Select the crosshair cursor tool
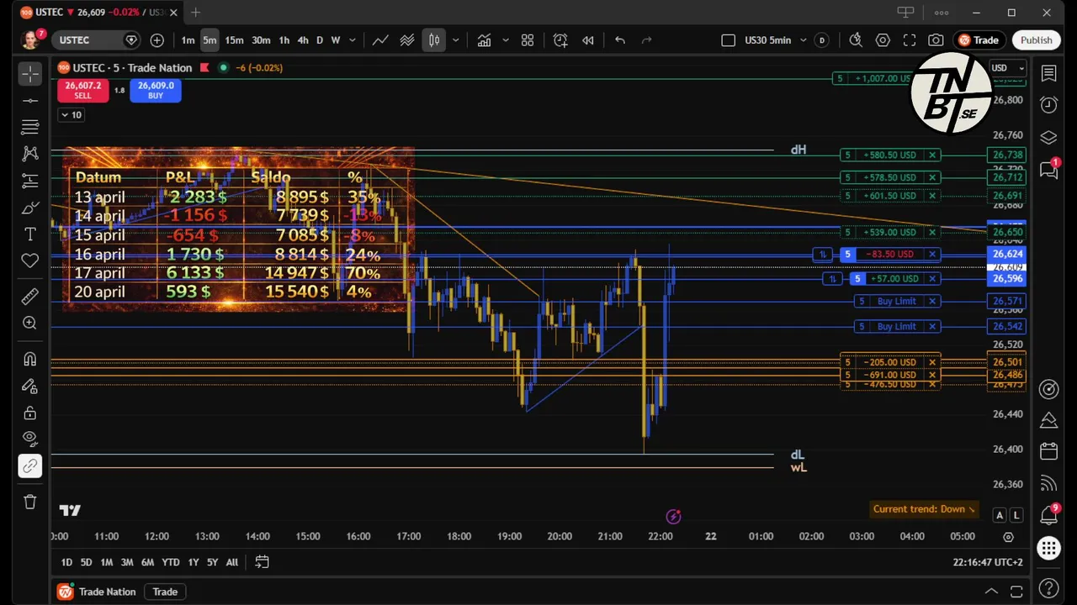Screen dimensions: 1077x605 tap(30, 74)
